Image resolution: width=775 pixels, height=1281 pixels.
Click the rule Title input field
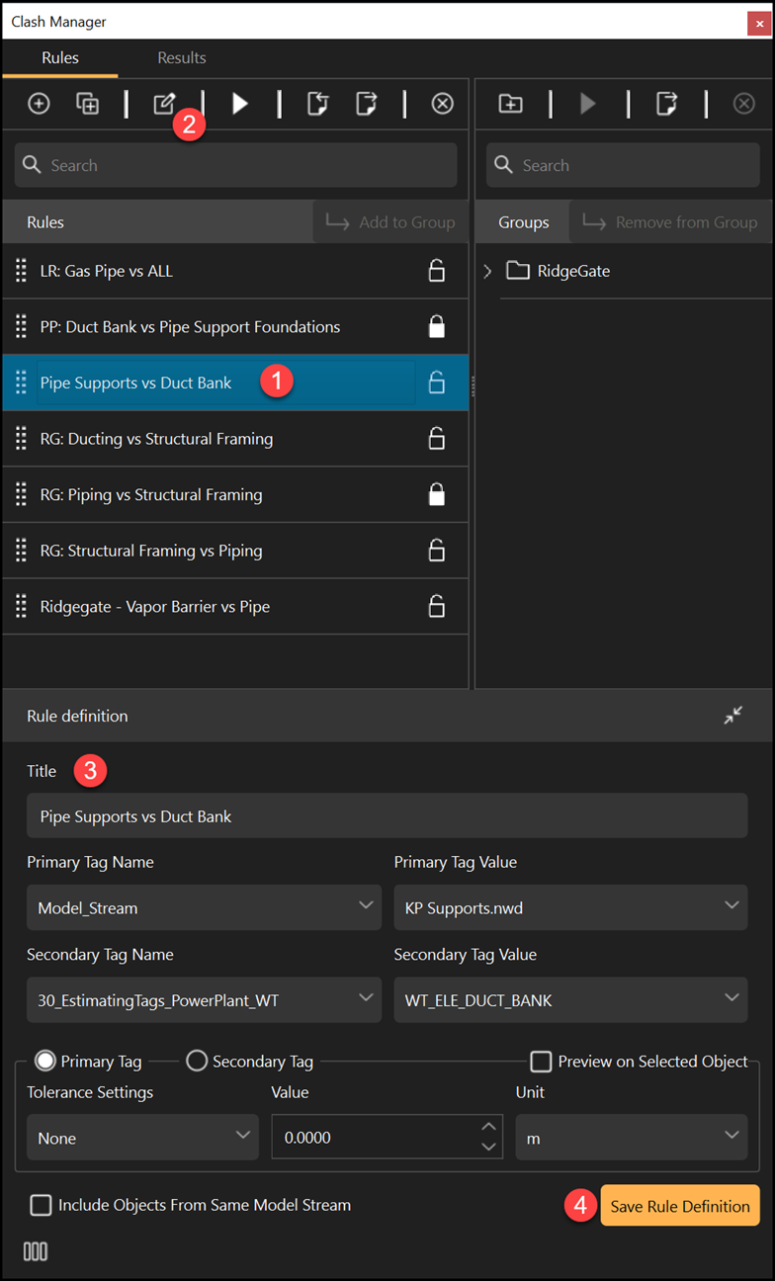tap(387, 816)
